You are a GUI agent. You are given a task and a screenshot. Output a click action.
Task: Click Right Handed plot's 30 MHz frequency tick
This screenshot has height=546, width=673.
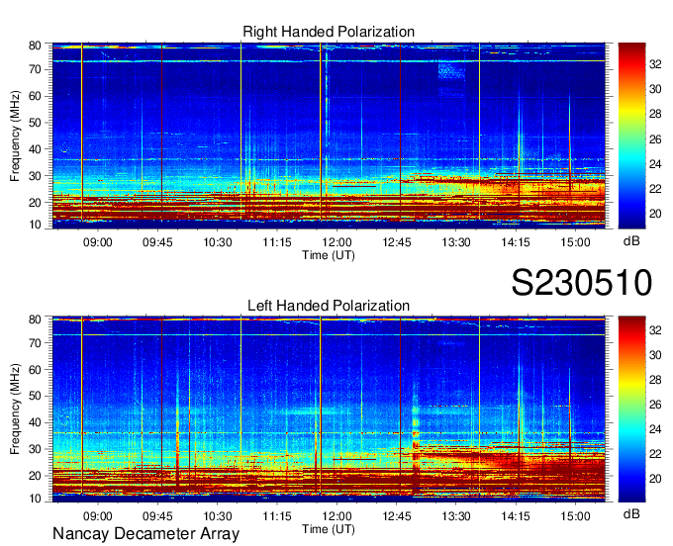click(x=35, y=176)
